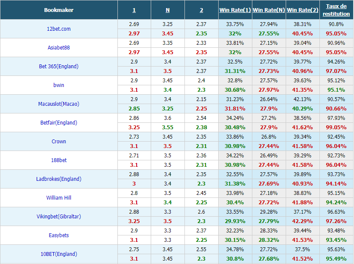Screen dimensions: 354x264
Task: Select 188bet's 2.71 home odds
Action: coord(134,156)
